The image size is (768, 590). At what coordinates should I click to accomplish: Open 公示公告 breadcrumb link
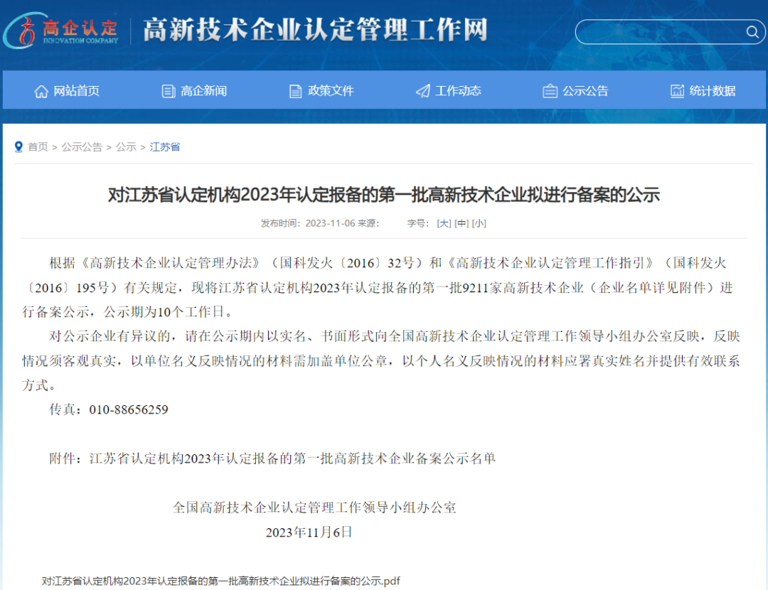click(82, 147)
